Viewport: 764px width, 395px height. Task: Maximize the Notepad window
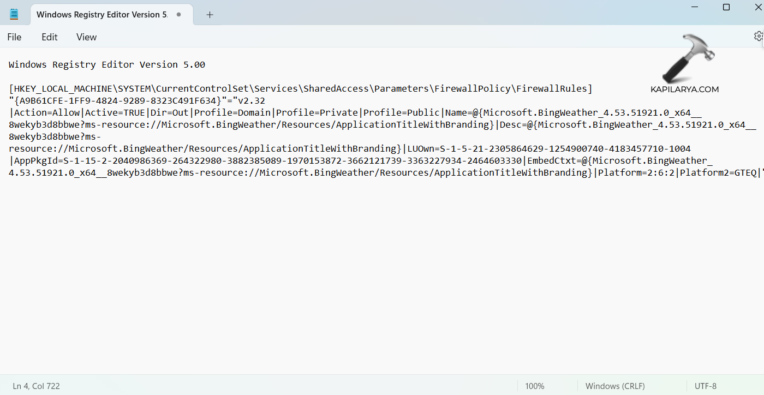(726, 7)
